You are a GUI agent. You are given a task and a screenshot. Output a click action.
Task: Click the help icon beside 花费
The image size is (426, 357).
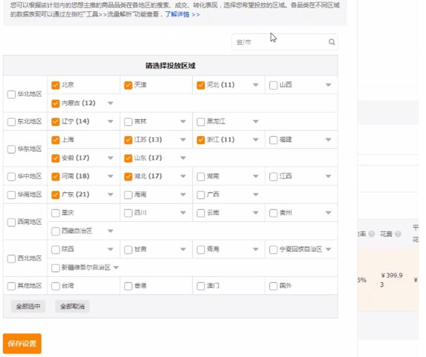[x=398, y=233]
